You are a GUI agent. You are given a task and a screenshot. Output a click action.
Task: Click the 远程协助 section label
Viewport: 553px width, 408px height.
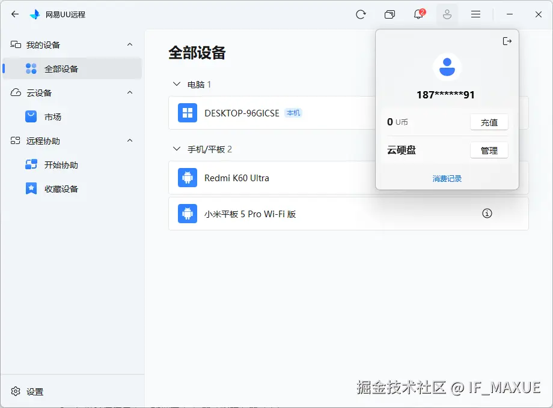[43, 141]
